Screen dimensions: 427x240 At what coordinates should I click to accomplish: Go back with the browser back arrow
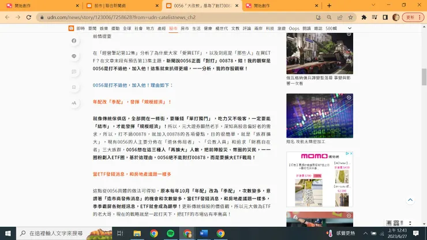[x=8, y=17]
